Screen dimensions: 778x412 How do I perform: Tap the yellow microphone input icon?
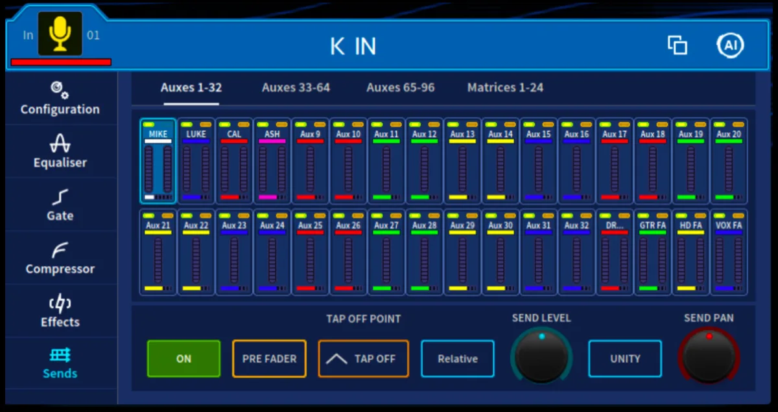tap(60, 34)
